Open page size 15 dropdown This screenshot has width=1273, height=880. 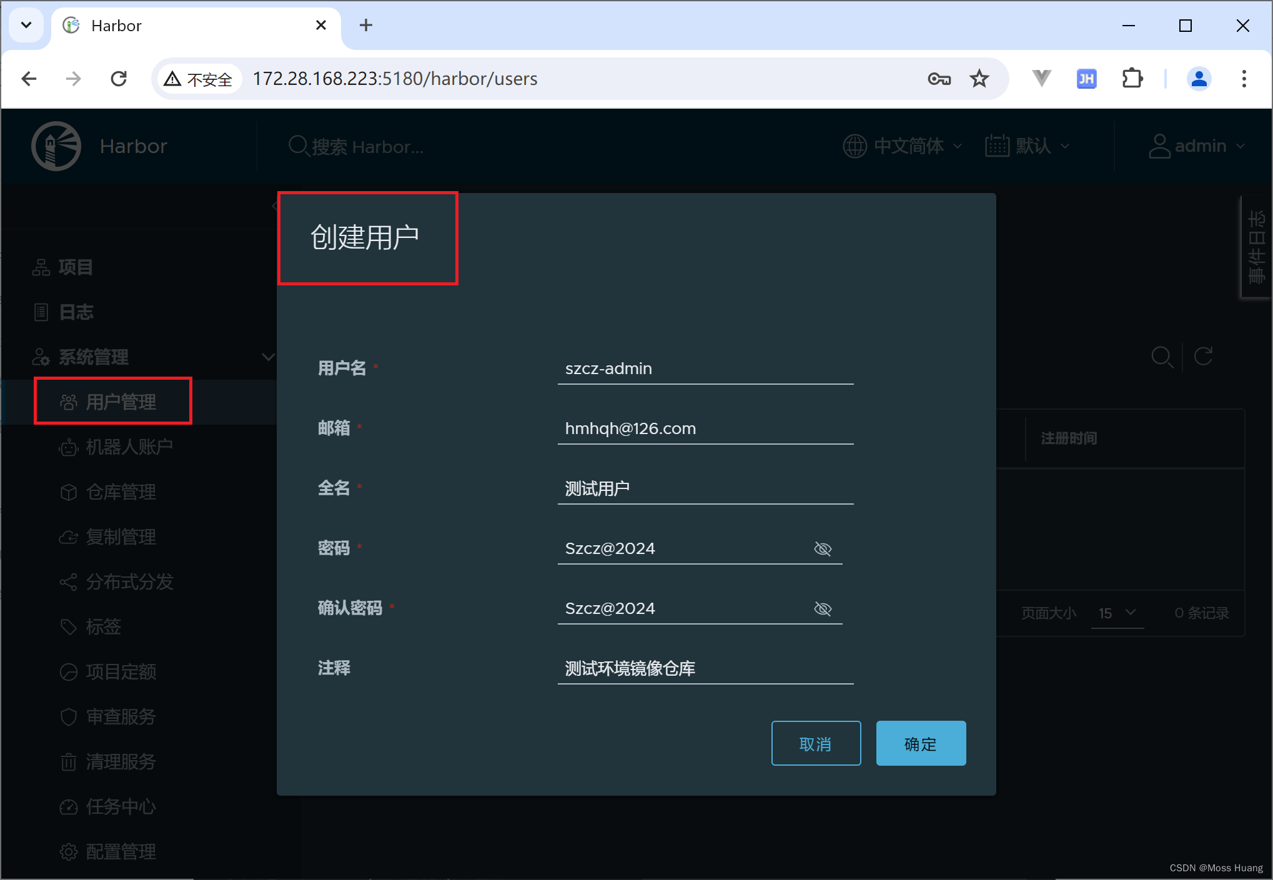pos(1117,613)
